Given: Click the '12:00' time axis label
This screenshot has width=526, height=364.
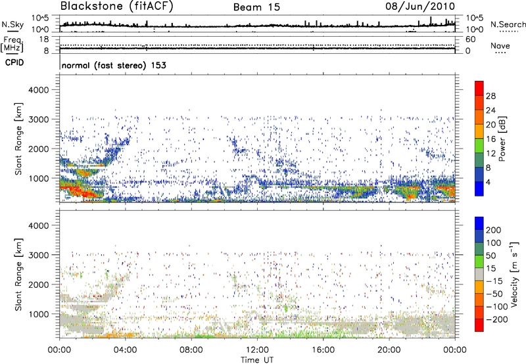Looking at the screenshot, I should click(x=257, y=350).
